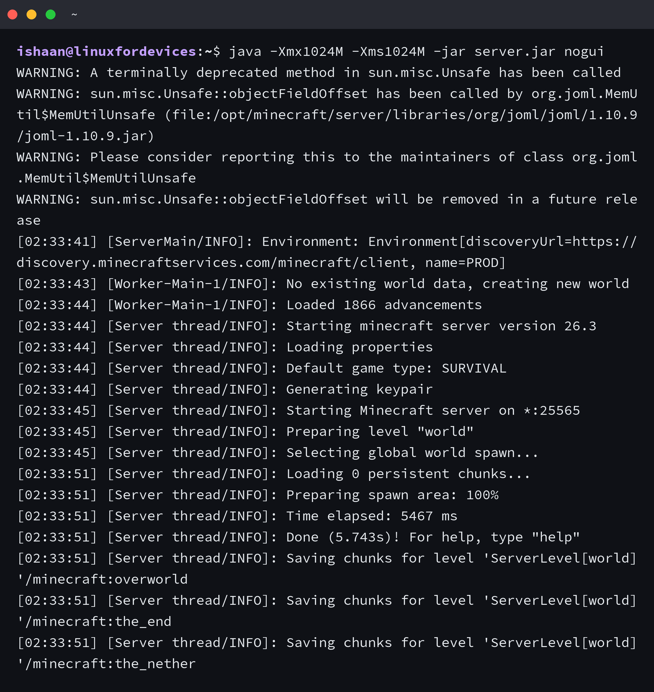Click 'Time elapsed: 5467 ms' line
The width and height of the screenshot is (654, 692).
[x=237, y=516]
